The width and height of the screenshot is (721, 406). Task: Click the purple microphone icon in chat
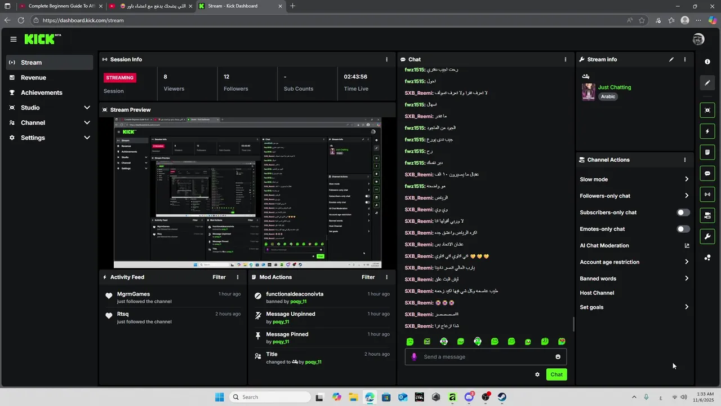coord(414,357)
